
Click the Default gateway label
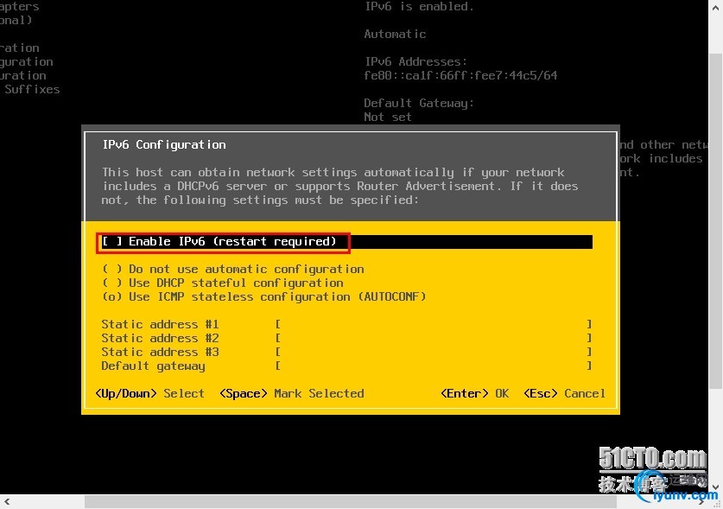click(x=153, y=366)
